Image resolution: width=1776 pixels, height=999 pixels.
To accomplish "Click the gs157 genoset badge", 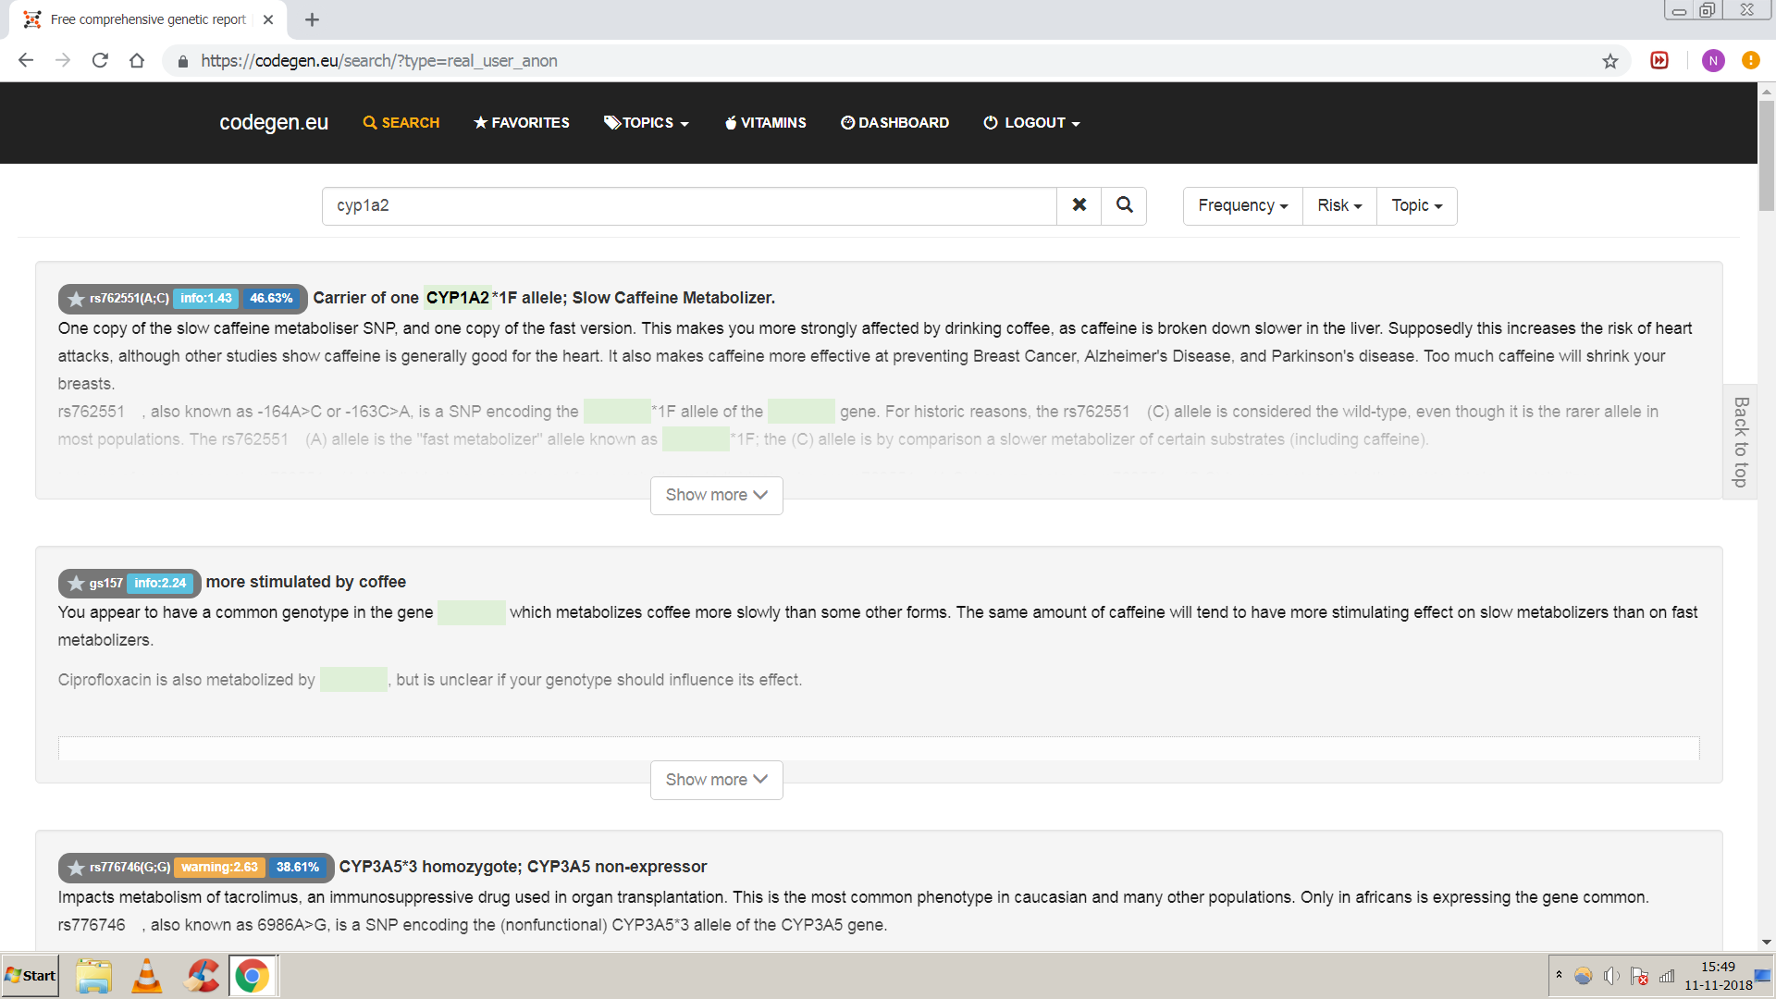I will click(x=106, y=583).
